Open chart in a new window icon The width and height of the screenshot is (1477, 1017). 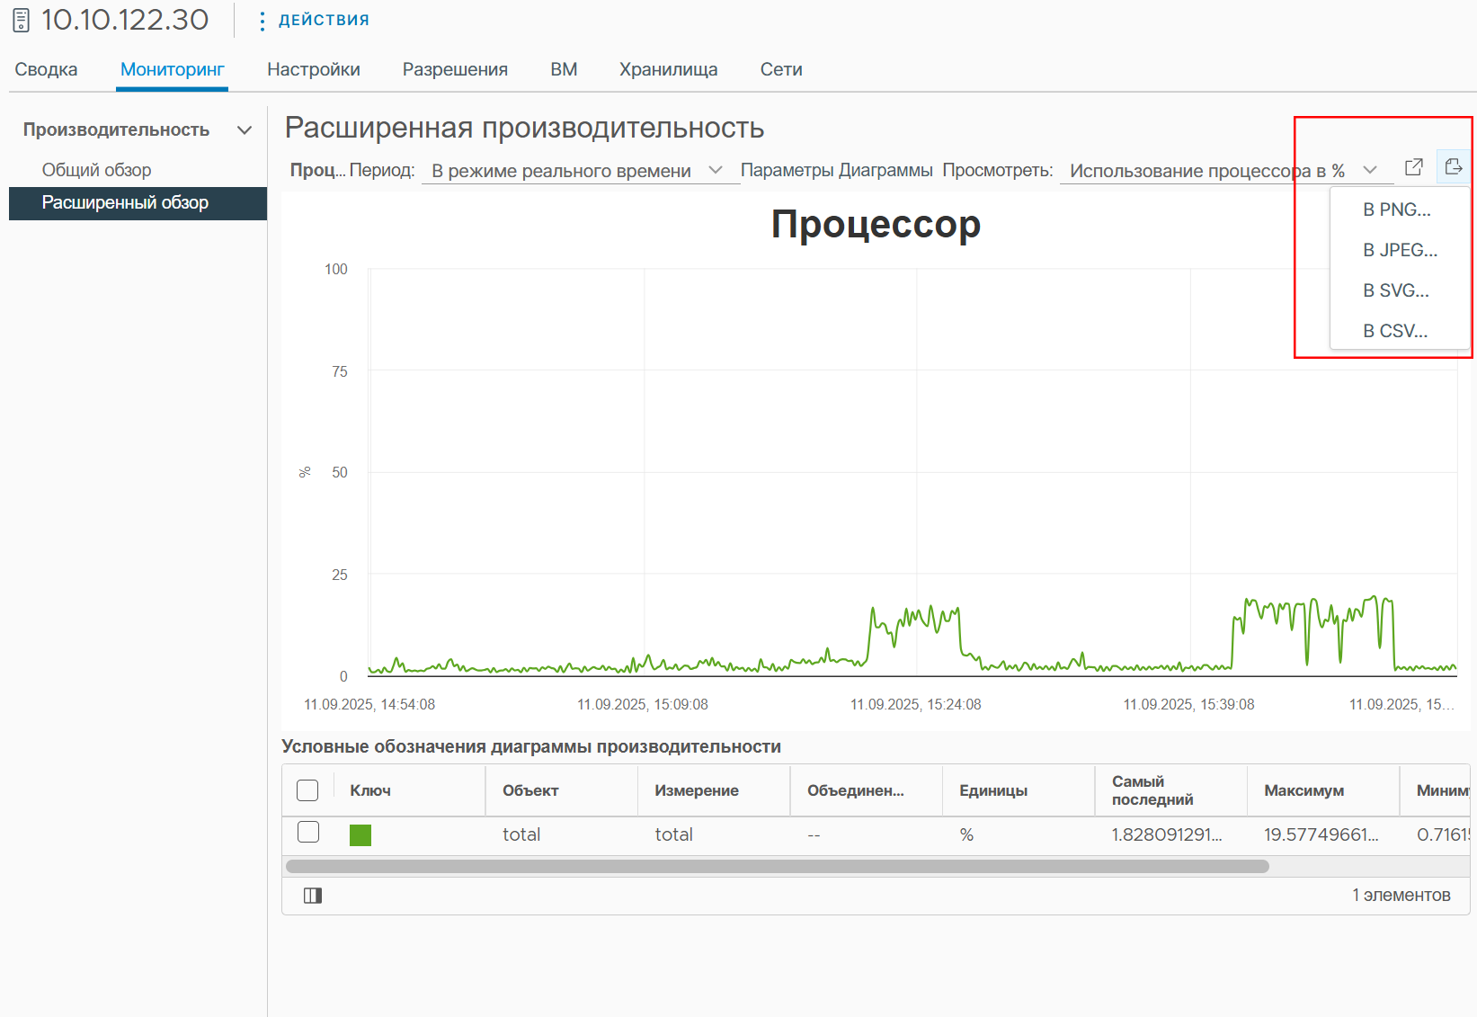(1413, 167)
